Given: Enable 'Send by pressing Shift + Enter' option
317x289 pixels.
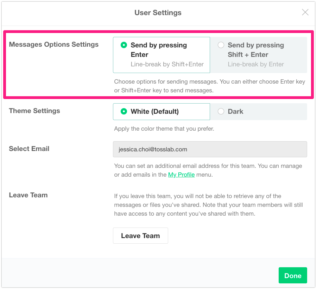Looking at the screenshot, I should [221, 45].
